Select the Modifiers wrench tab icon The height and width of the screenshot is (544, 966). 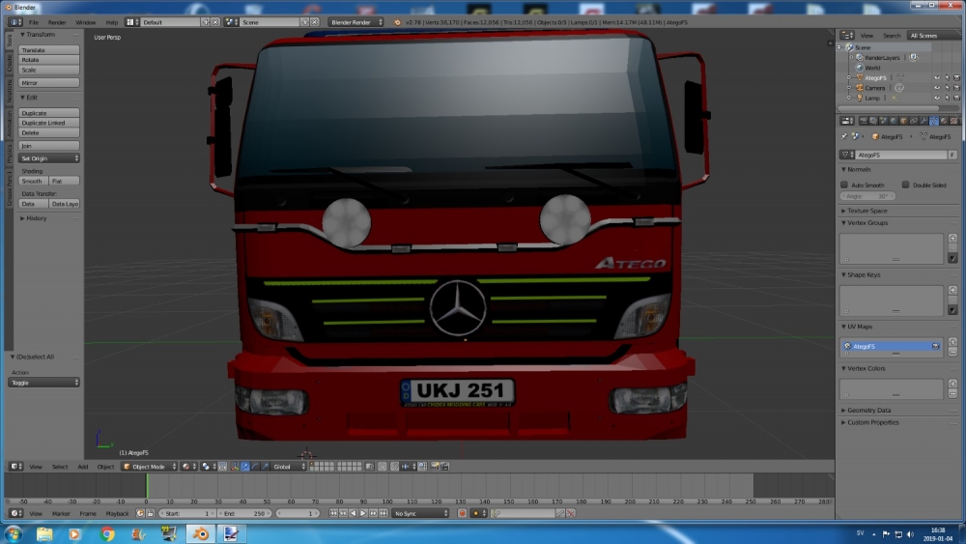point(923,121)
